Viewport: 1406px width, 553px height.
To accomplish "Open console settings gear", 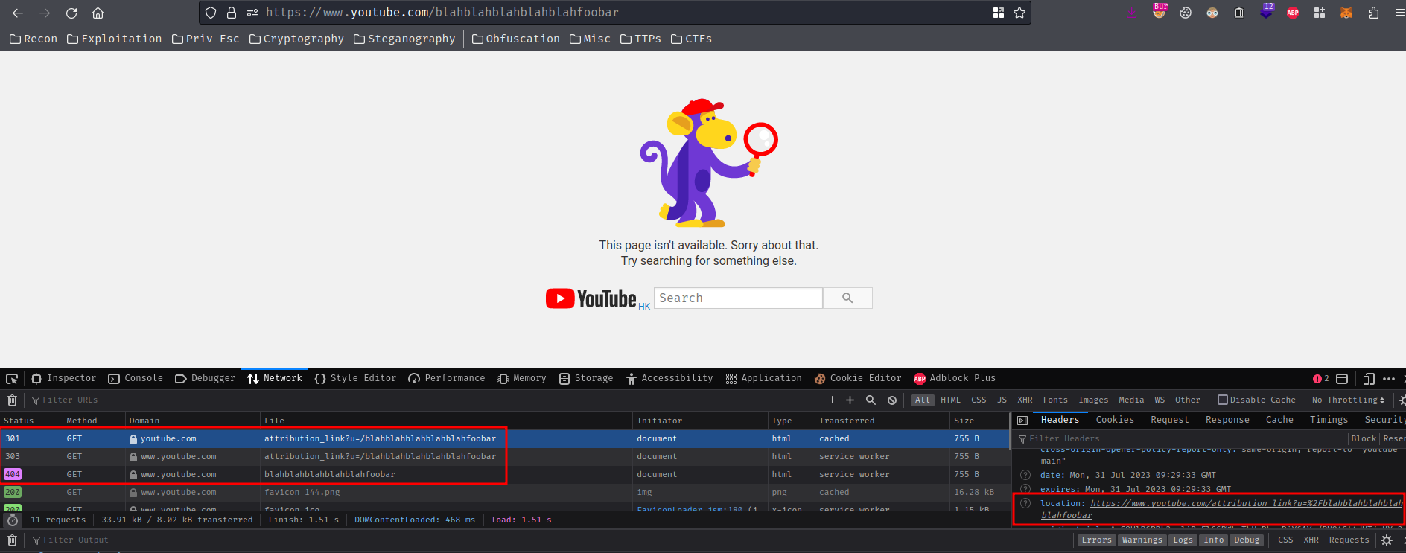I will pyautogui.click(x=1387, y=540).
